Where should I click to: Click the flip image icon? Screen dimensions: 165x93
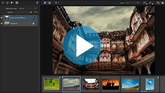pyautogui.click(x=151, y=3)
